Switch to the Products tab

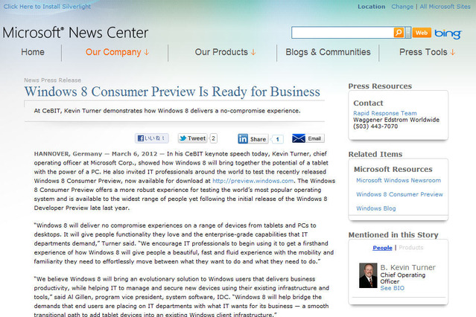(410, 248)
